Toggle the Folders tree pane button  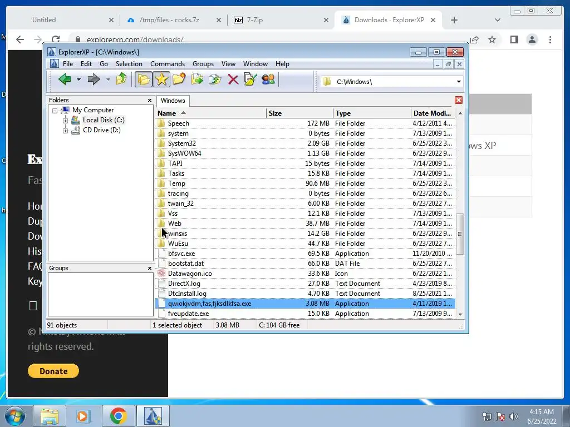[143, 79]
